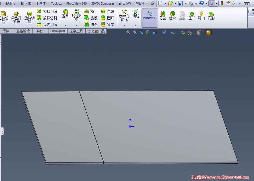Toggle the Section View icon
The image size is (254, 181).
point(148,32)
